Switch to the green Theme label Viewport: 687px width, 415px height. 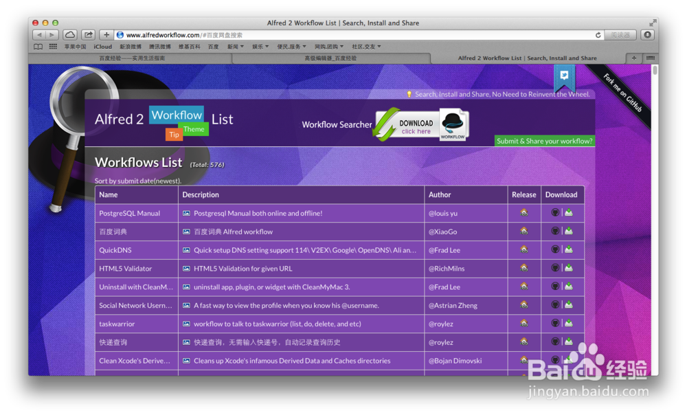pos(194,129)
